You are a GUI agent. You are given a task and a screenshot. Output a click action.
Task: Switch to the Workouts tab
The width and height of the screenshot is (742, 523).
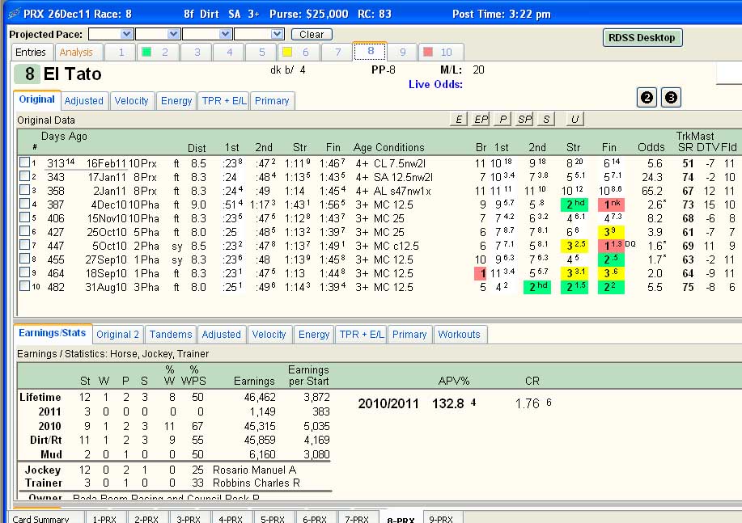(x=459, y=335)
